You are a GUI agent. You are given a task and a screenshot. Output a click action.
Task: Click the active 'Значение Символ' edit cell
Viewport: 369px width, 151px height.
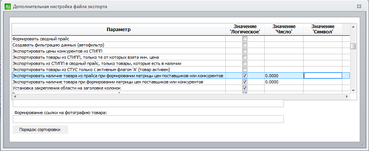pyautogui.click(x=323, y=76)
